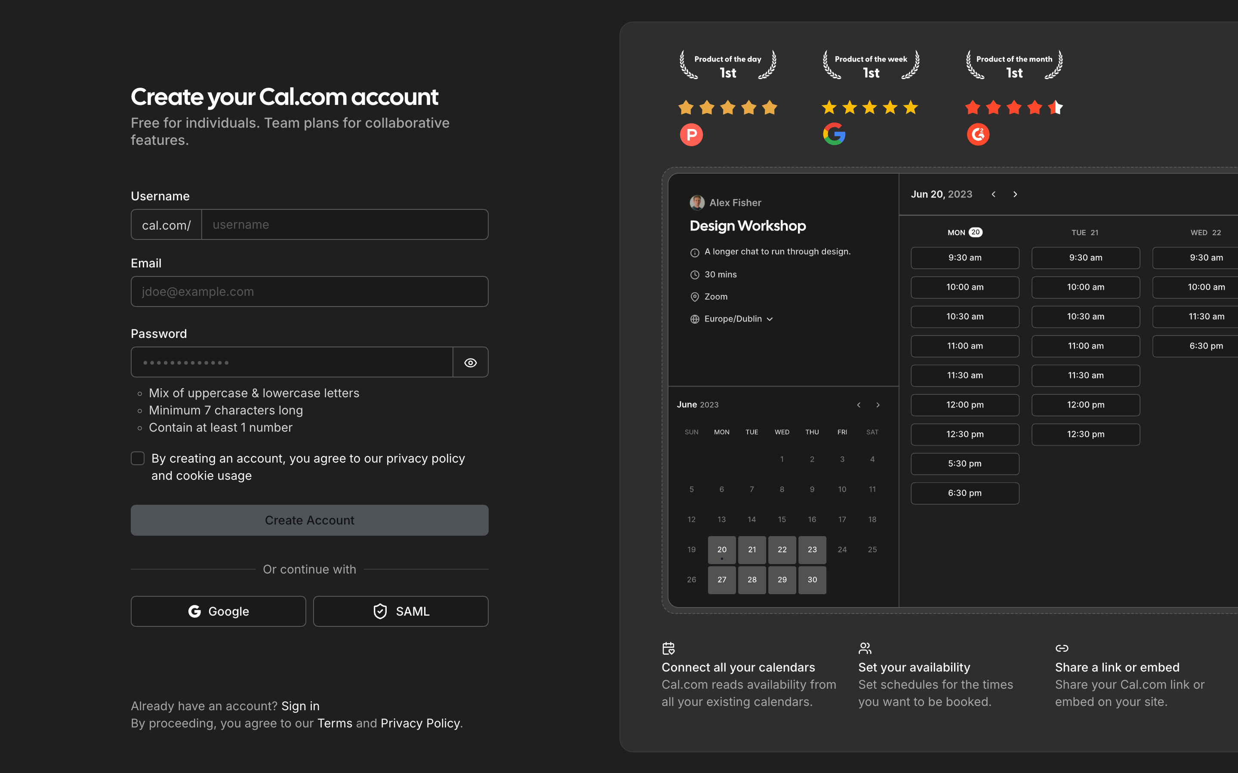Image resolution: width=1238 pixels, height=773 pixels.
Task: Click the Product Hunt logo icon
Action: click(x=691, y=135)
